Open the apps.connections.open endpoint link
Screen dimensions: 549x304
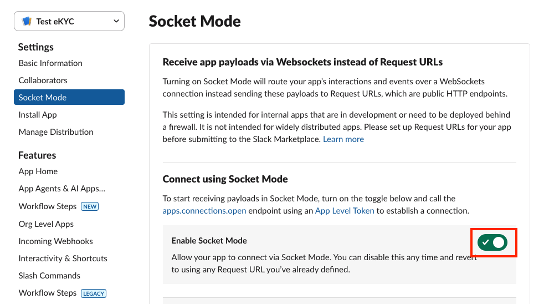coord(204,211)
